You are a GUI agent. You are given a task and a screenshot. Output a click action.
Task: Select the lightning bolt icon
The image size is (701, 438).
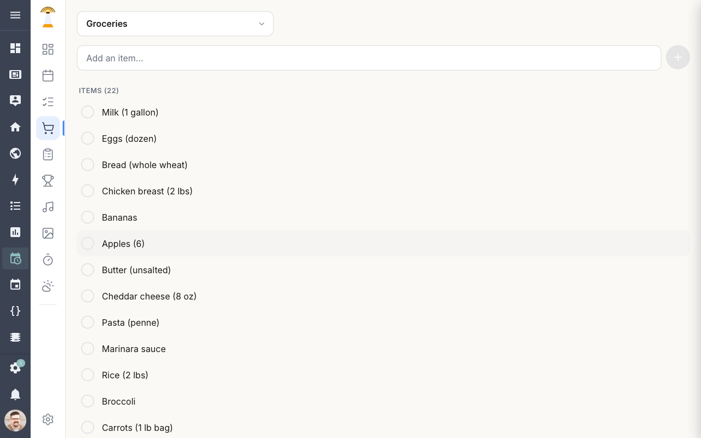tap(15, 180)
